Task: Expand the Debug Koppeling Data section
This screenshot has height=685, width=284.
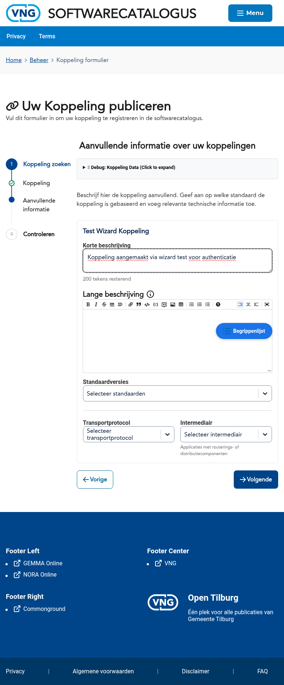Action: click(x=129, y=168)
